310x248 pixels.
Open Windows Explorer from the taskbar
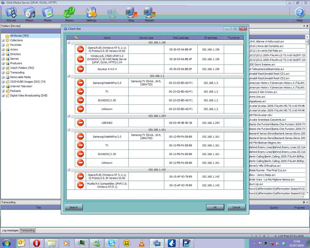(51, 243)
